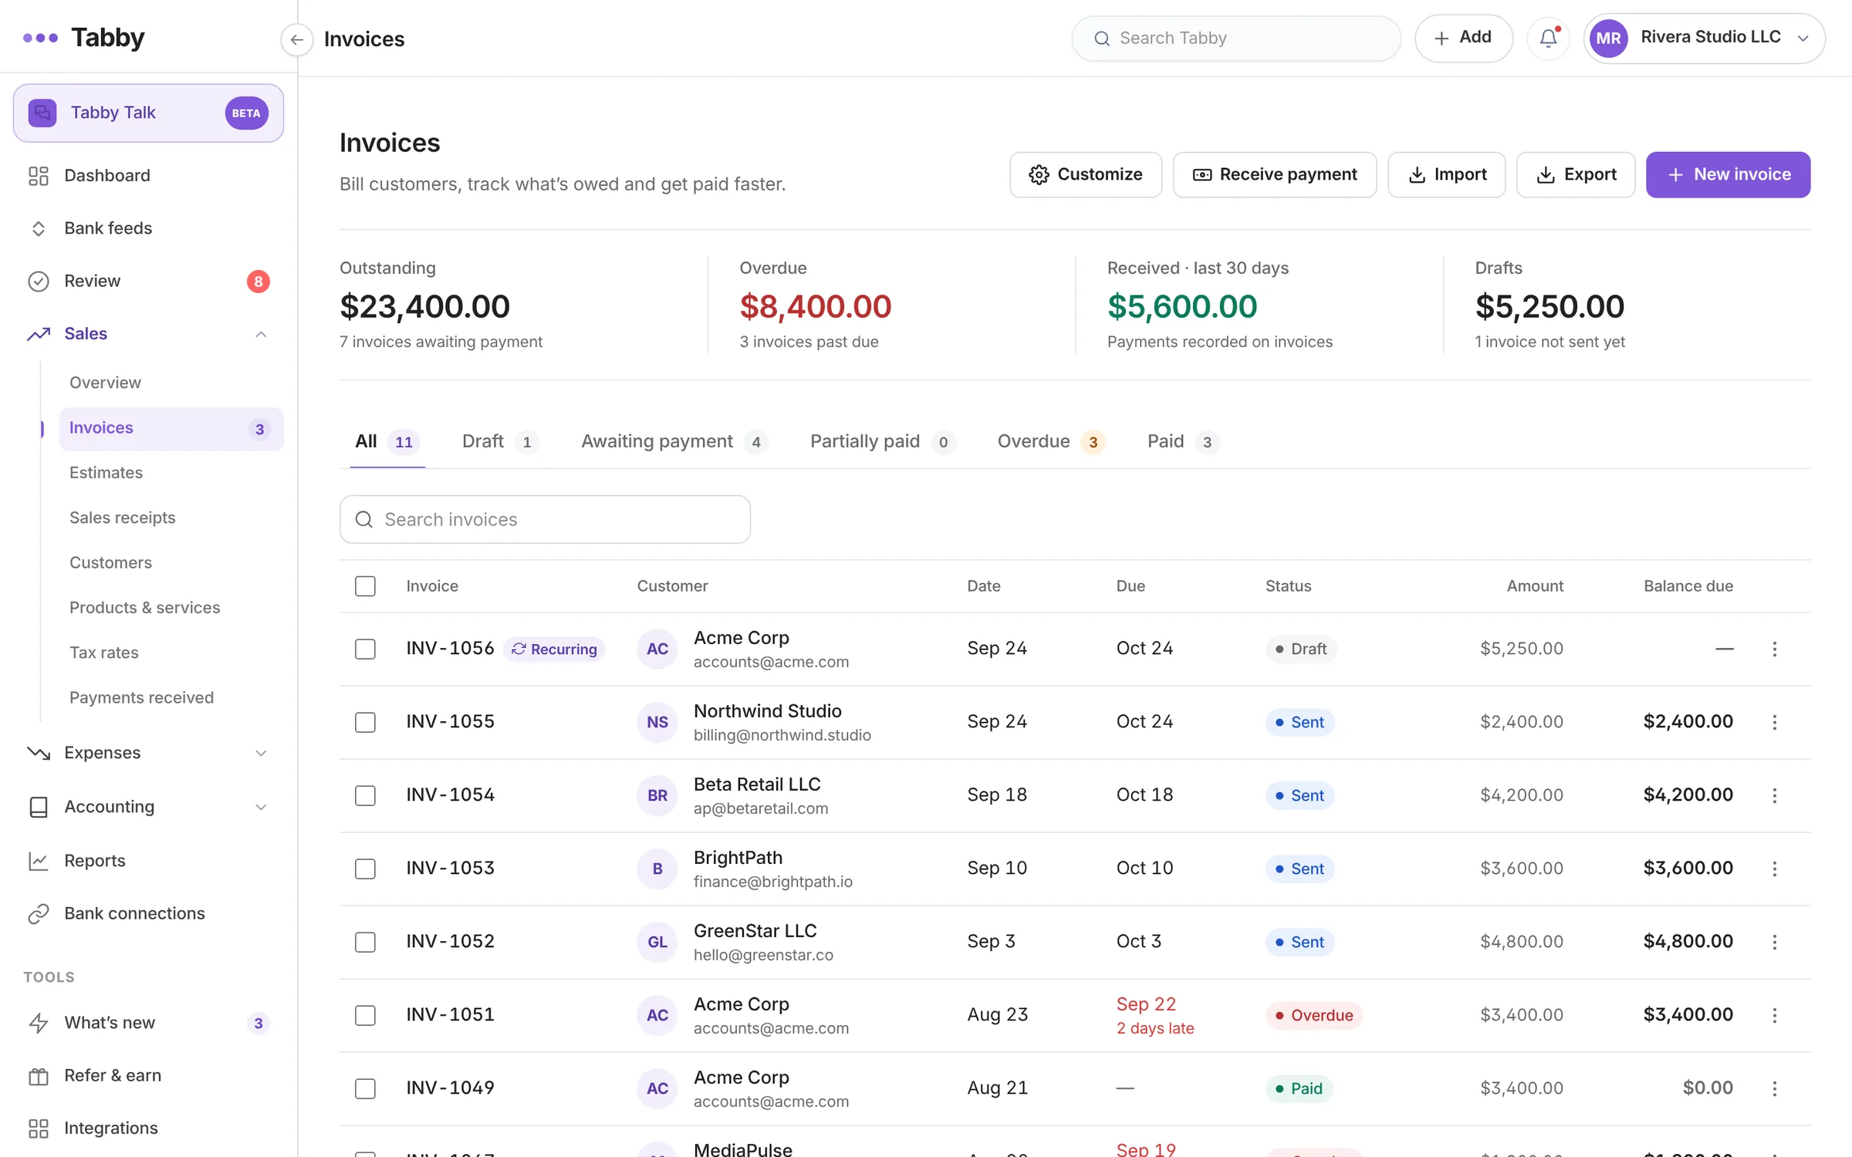Select the INV-1056 checkbox

(x=365, y=649)
